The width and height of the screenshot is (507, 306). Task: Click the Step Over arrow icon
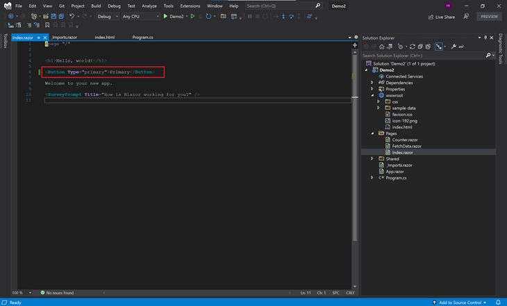coord(291,16)
